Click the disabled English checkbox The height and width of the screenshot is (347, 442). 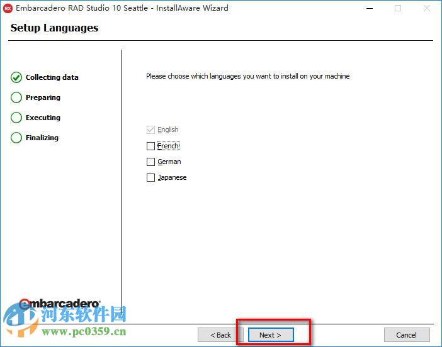click(x=150, y=129)
